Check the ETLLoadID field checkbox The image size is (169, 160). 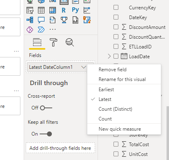pos(116,46)
